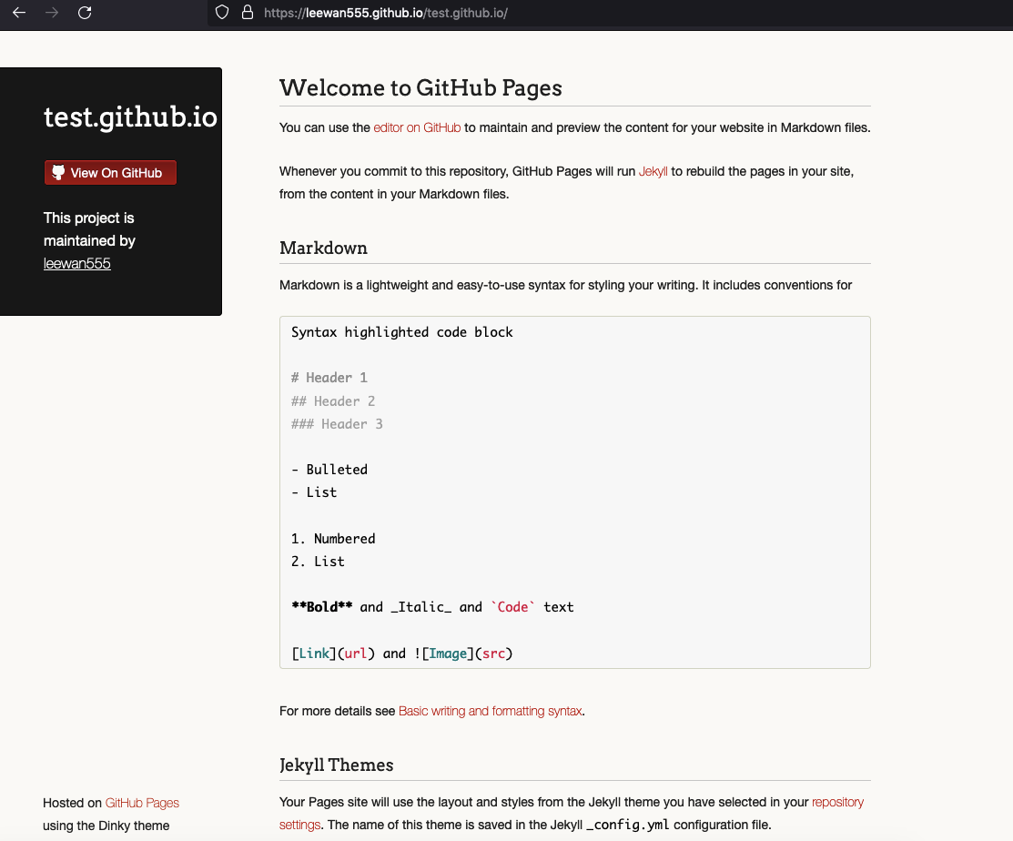Show site security info via padlock icon

(x=248, y=12)
